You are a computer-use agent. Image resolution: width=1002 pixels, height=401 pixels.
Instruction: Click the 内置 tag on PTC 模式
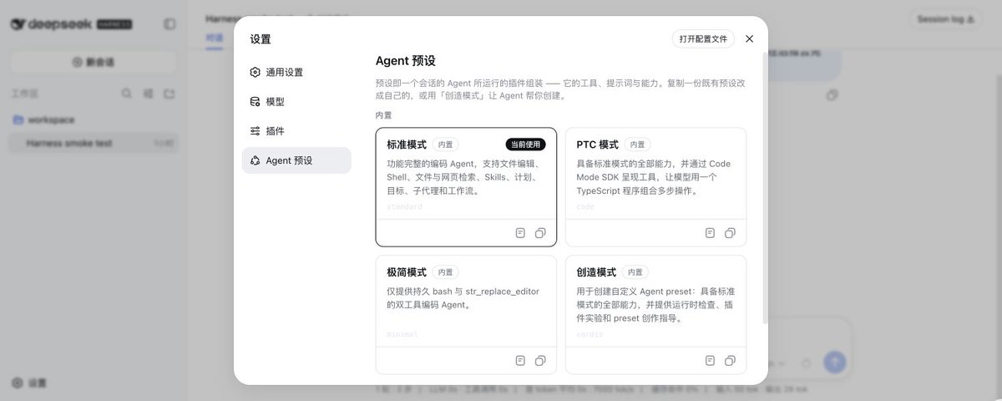pyautogui.click(x=637, y=145)
